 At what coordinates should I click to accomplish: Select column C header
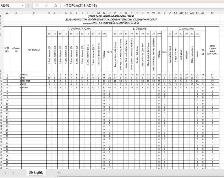click(x=34, y=13)
